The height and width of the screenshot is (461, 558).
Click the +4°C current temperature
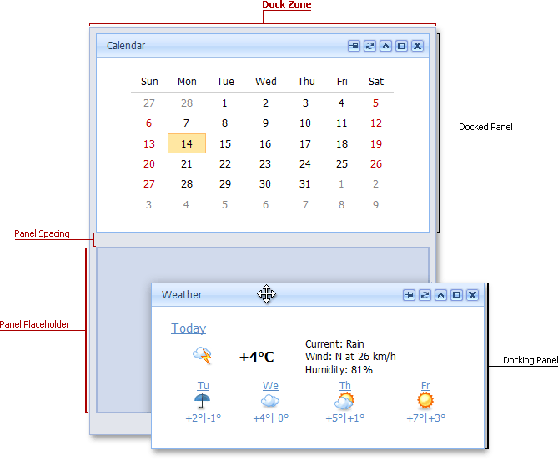pyautogui.click(x=257, y=357)
